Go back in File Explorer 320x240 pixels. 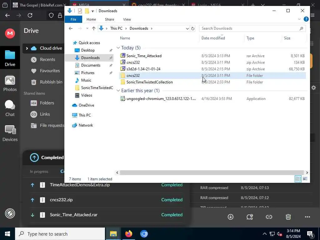click(x=71, y=28)
